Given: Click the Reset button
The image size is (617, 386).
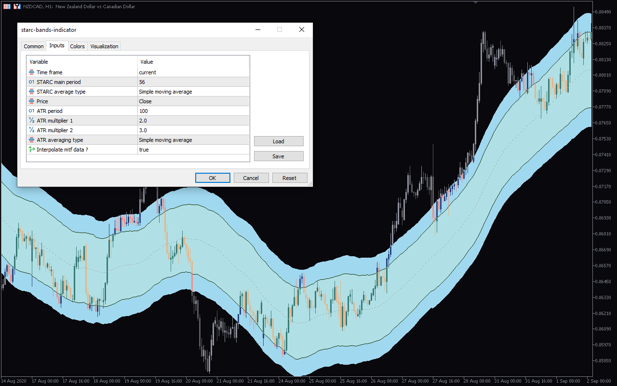Looking at the screenshot, I should coord(290,178).
